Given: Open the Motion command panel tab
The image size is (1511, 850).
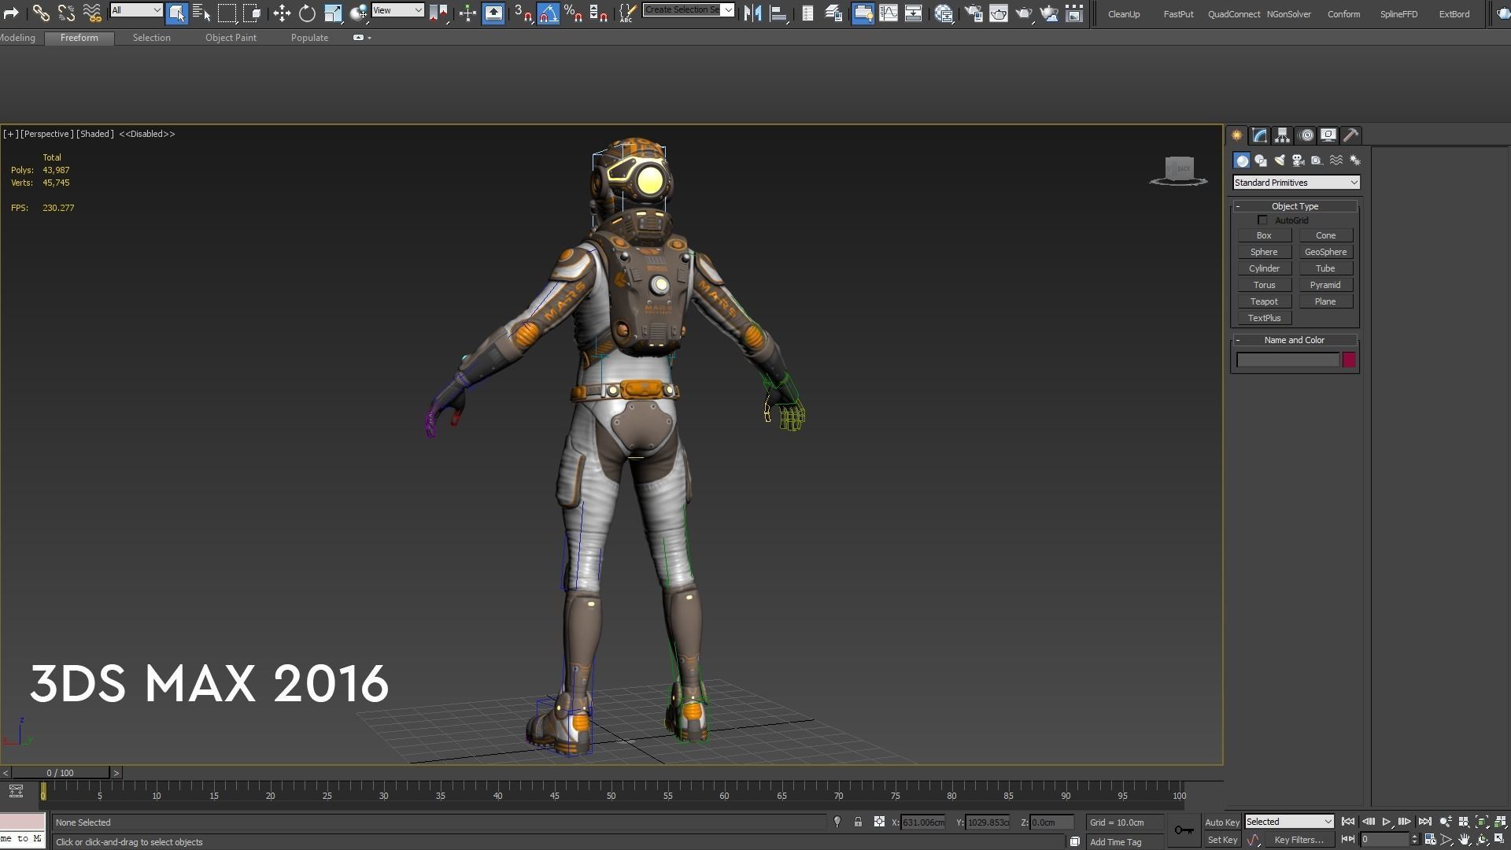Looking at the screenshot, I should pos(1306,135).
